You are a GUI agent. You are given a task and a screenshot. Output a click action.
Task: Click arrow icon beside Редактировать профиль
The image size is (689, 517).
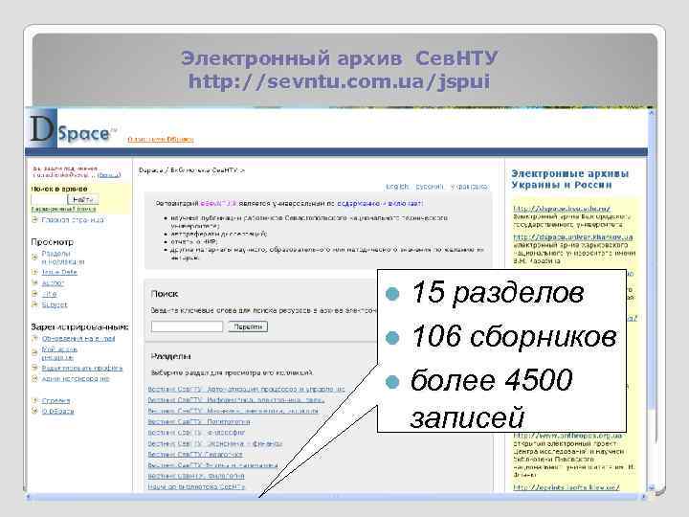click(x=34, y=368)
